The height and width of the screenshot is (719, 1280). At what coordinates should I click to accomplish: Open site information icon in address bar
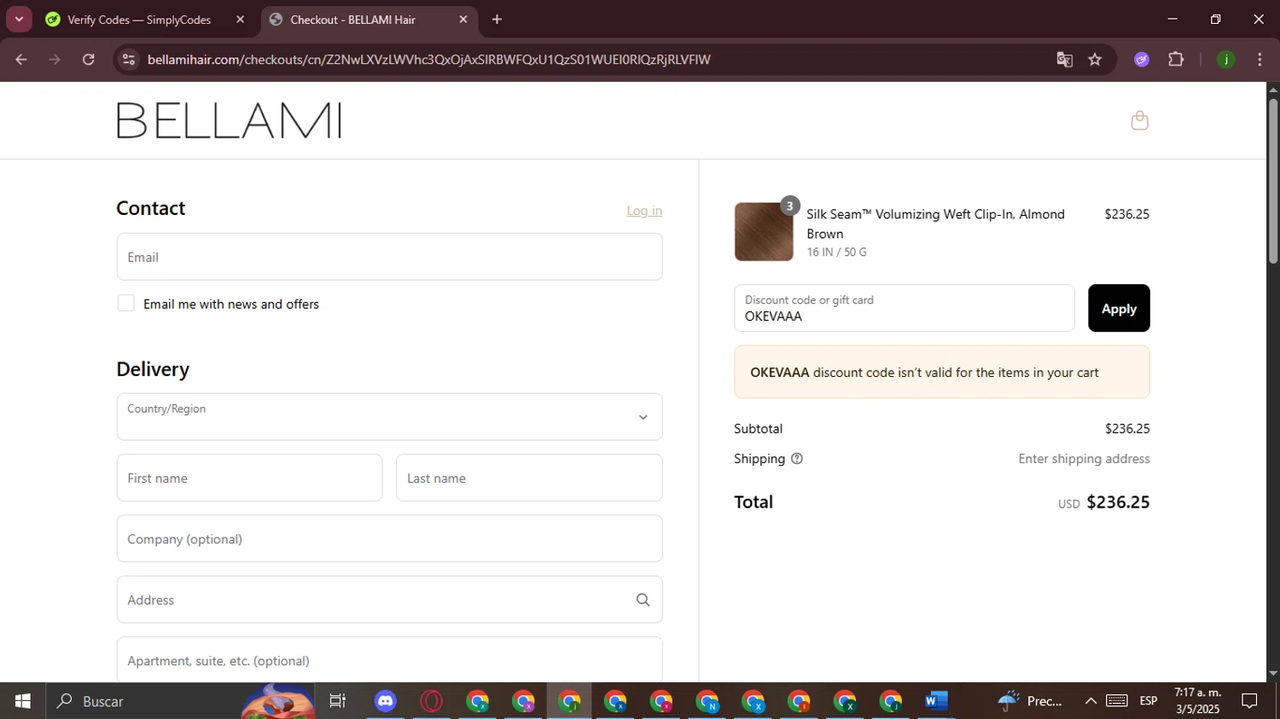tap(129, 59)
